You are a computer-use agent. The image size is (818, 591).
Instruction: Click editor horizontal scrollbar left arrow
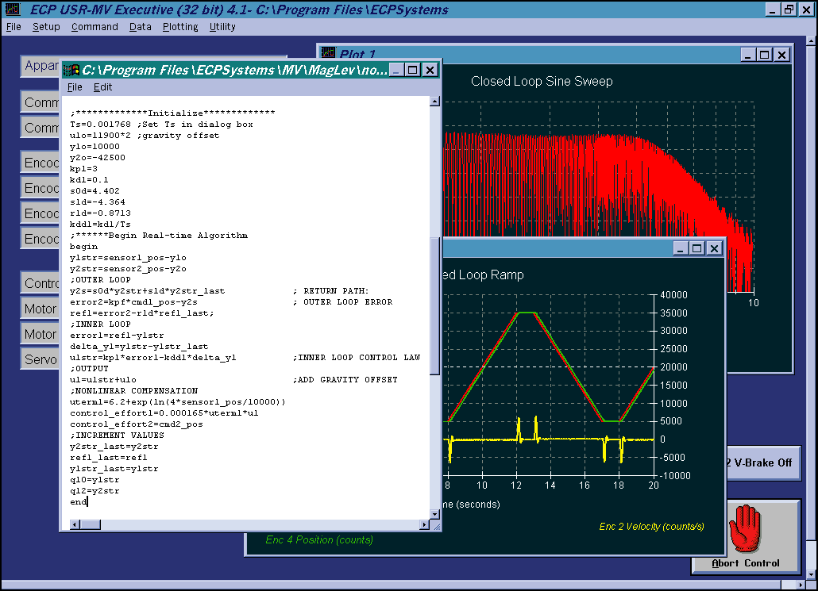pyautogui.click(x=75, y=525)
